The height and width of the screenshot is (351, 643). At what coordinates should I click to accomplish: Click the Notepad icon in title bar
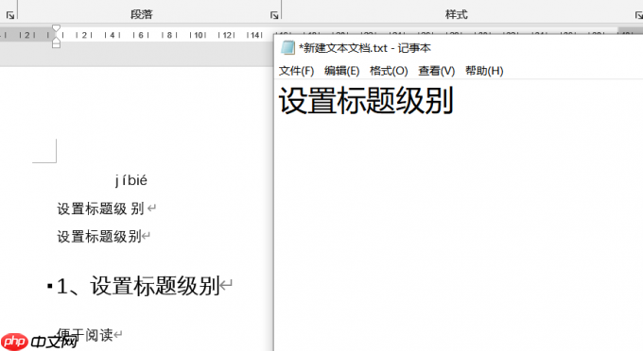click(x=287, y=48)
